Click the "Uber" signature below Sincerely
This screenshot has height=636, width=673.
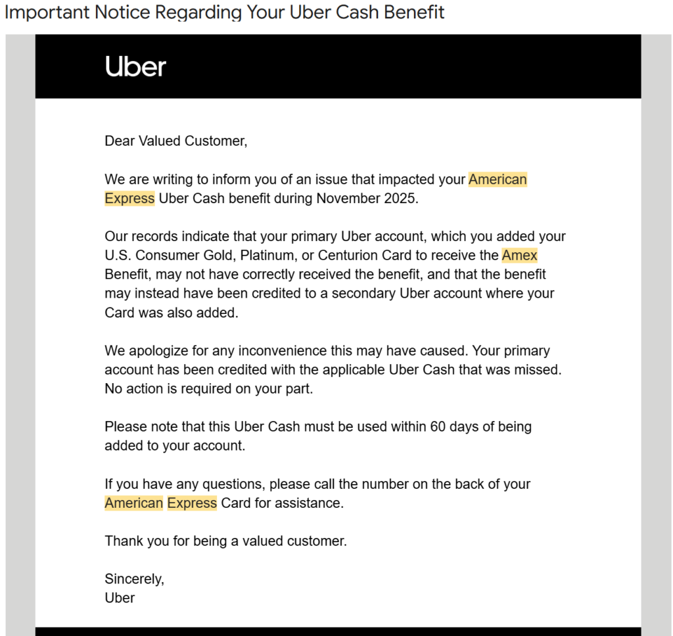[x=120, y=598]
